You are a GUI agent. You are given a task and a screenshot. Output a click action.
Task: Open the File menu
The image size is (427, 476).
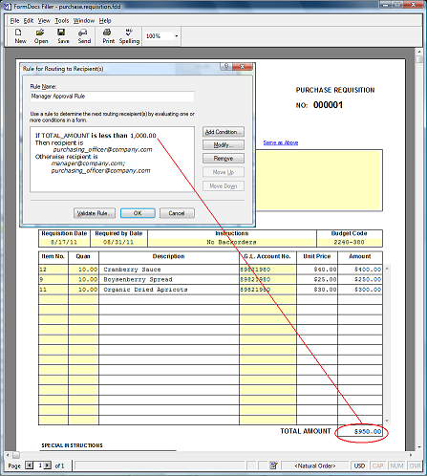[14, 21]
